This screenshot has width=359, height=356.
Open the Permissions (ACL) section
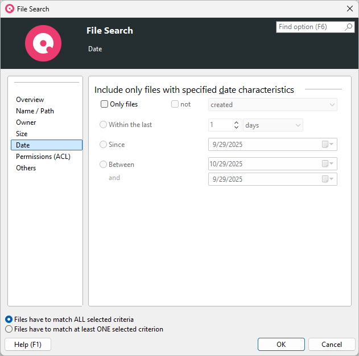(43, 157)
